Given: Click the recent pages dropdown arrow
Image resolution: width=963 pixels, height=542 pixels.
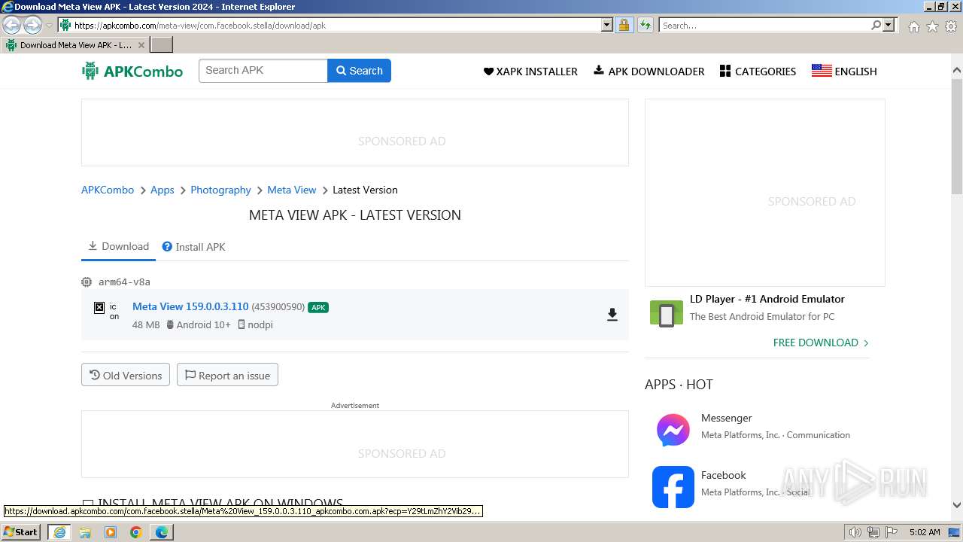Looking at the screenshot, I should coord(49,25).
